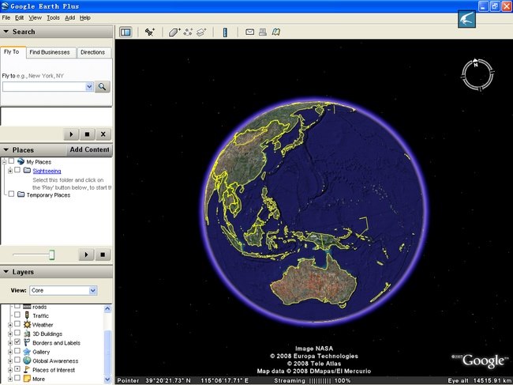
Task: Play the search results tour
Action: point(71,134)
